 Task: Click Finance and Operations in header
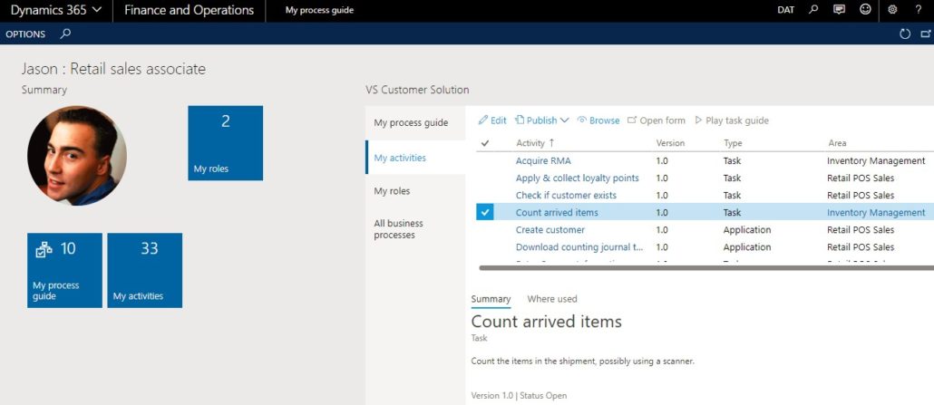189,10
